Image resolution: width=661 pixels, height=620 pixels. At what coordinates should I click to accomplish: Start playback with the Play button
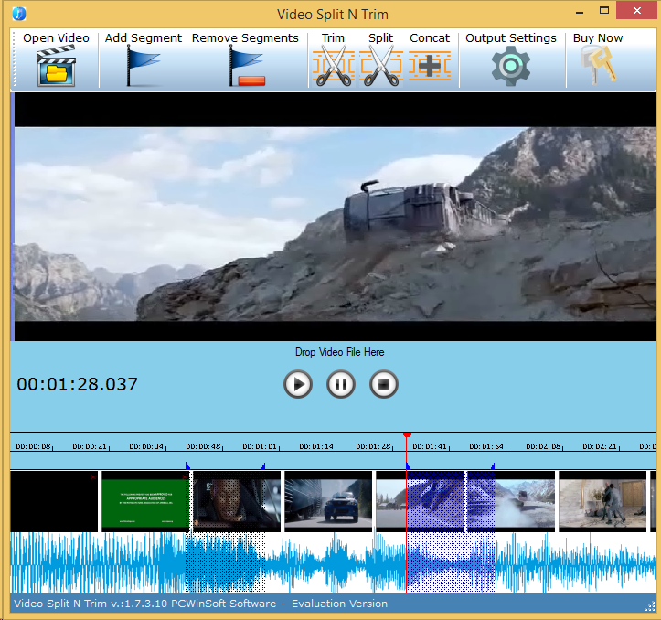click(x=298, y=384)
